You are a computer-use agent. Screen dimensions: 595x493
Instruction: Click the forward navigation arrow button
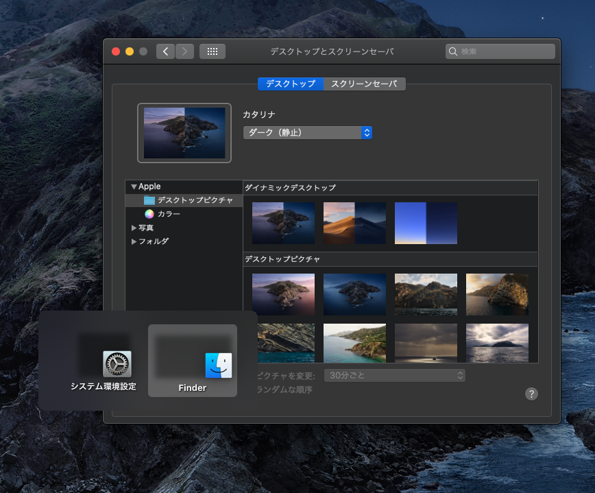185,51
